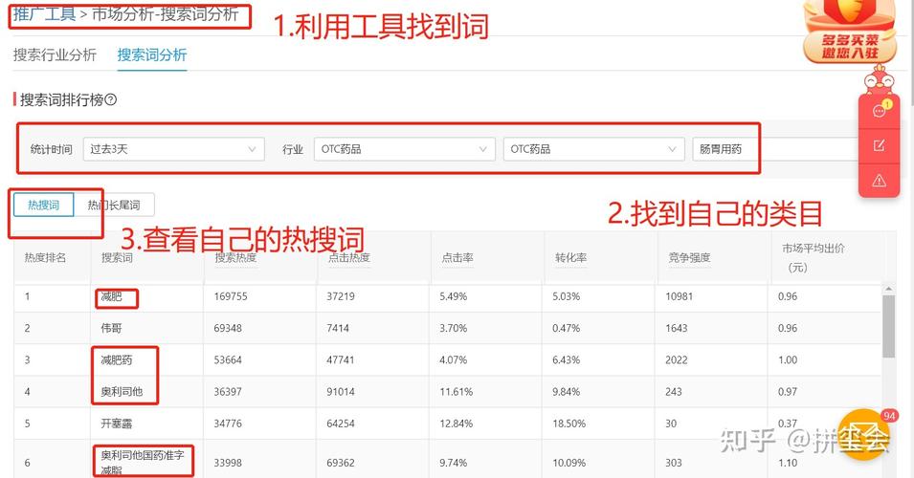Click the warning triangle icon in red sidebar
Image resolution: width=914 pixels, height=478 pixels.
(x=879, y=181)
